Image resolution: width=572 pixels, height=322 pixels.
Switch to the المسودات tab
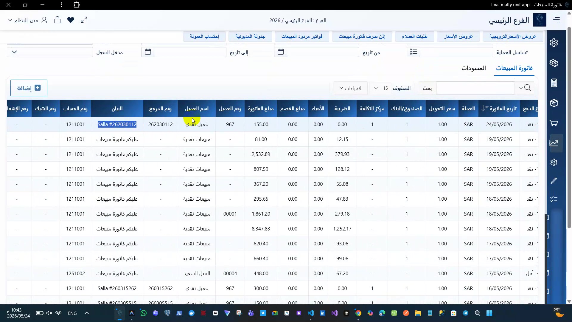click(474, 68)
